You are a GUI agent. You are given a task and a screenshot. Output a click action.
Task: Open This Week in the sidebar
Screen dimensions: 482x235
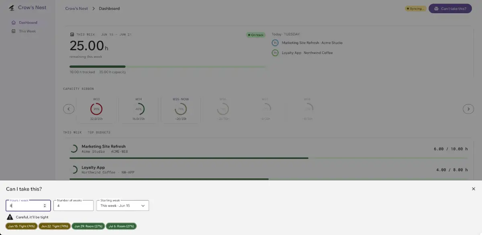(28, 31)
